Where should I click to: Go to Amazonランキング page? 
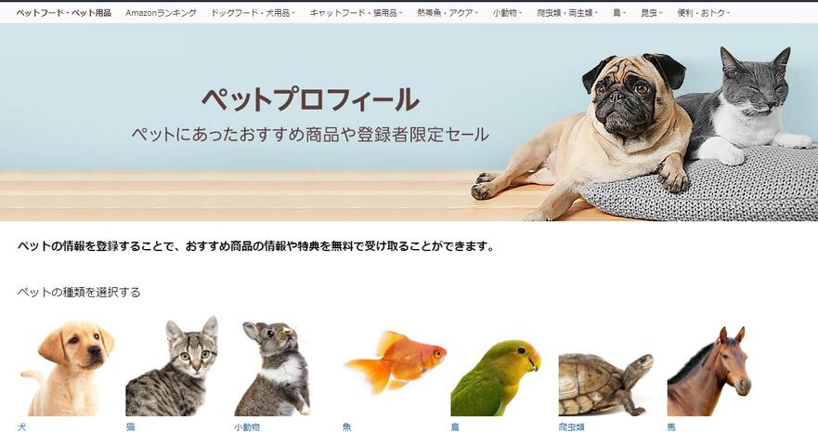click(161, 12)
